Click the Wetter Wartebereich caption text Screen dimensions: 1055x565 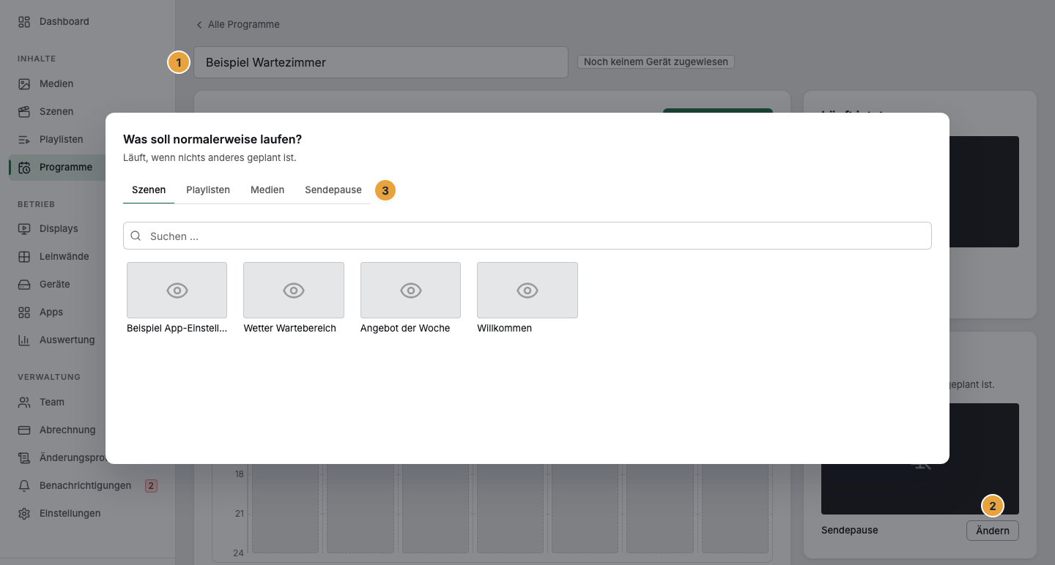click(290, 329)
